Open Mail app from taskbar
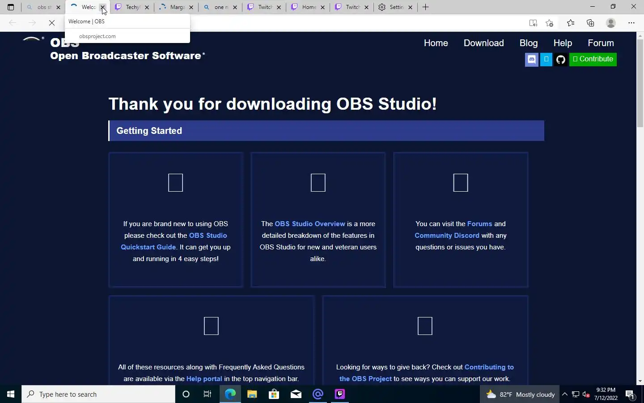Screen dimensions: 644x403 [x=296, y=394]
